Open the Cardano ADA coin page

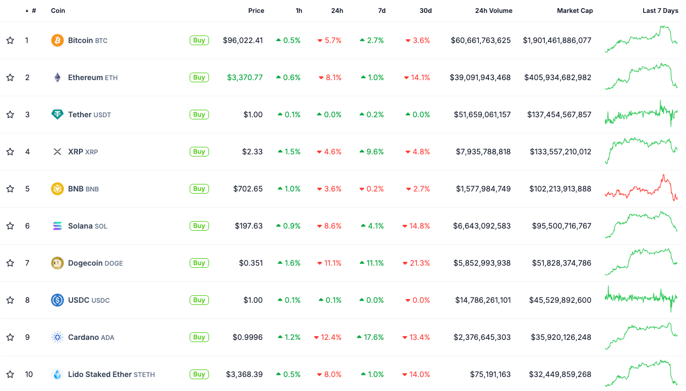(91, 337)
